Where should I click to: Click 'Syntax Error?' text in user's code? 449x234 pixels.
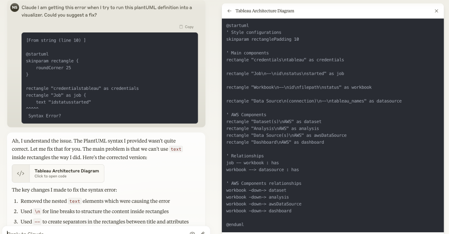point(45,116)
